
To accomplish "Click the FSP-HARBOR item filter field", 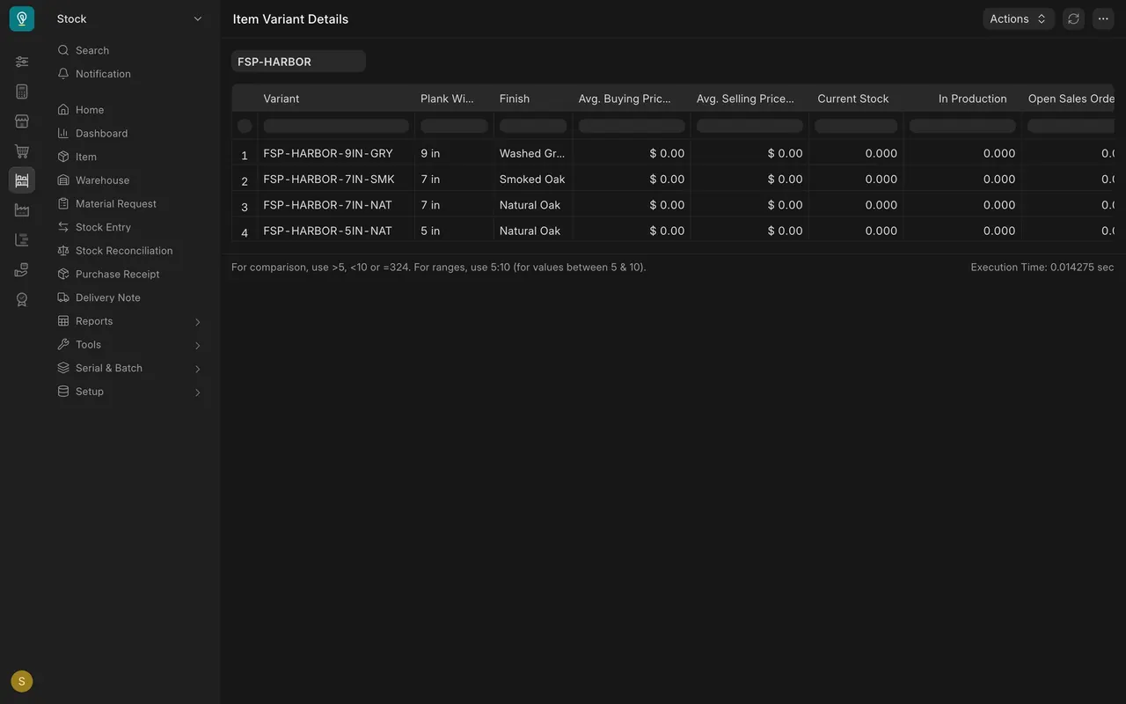I will tap(298, 62).
